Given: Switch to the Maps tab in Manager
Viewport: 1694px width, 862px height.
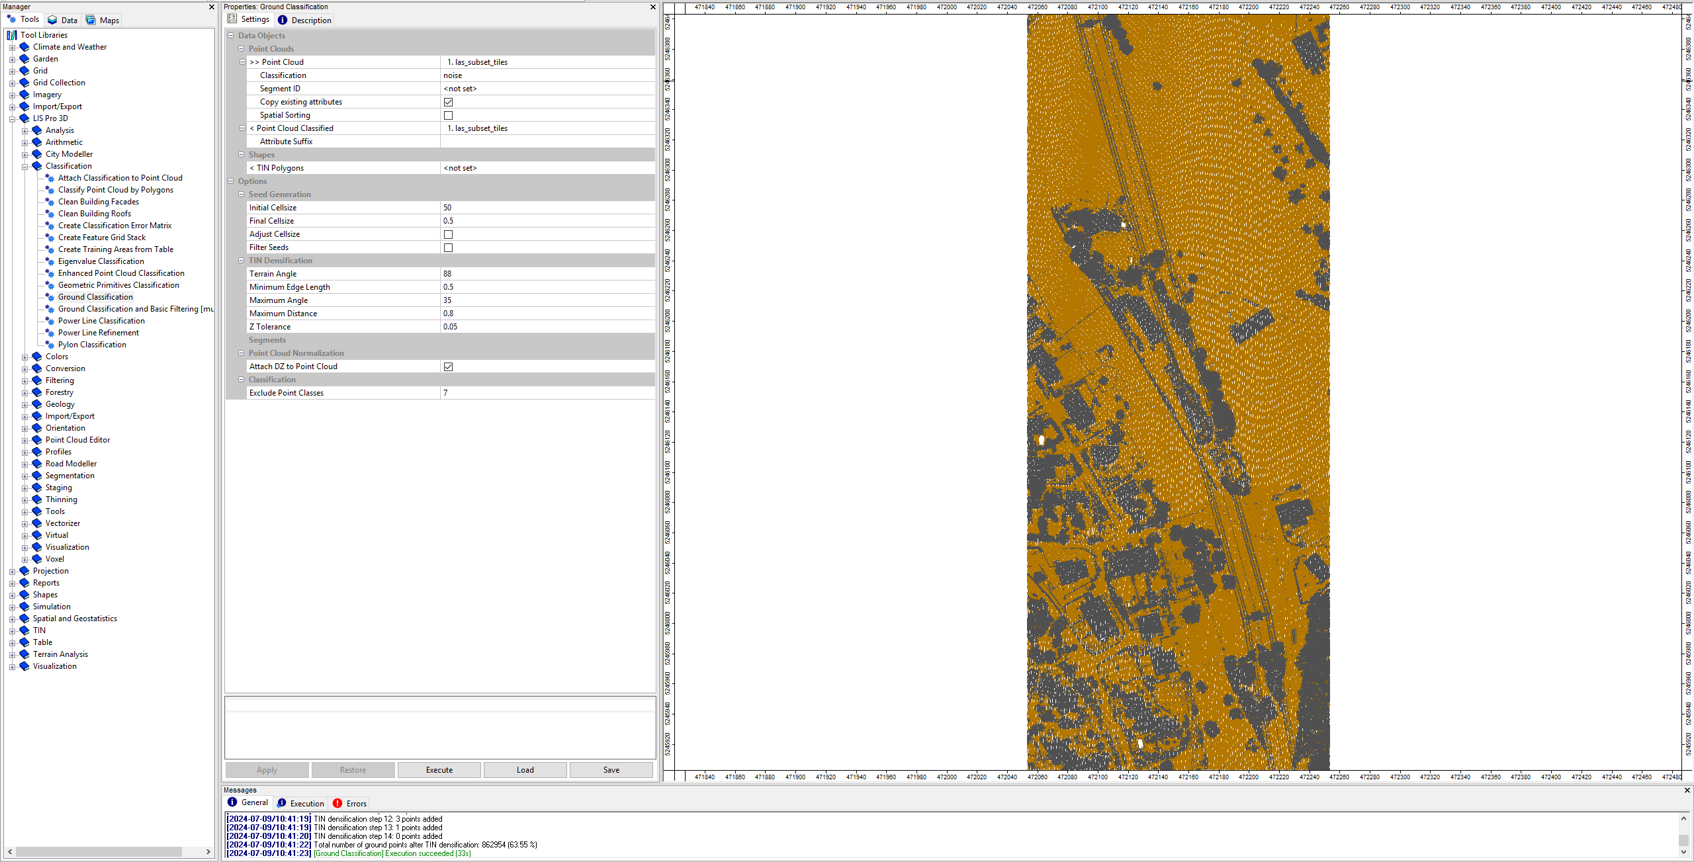Looking at the screenshot, I should [103, 20].
